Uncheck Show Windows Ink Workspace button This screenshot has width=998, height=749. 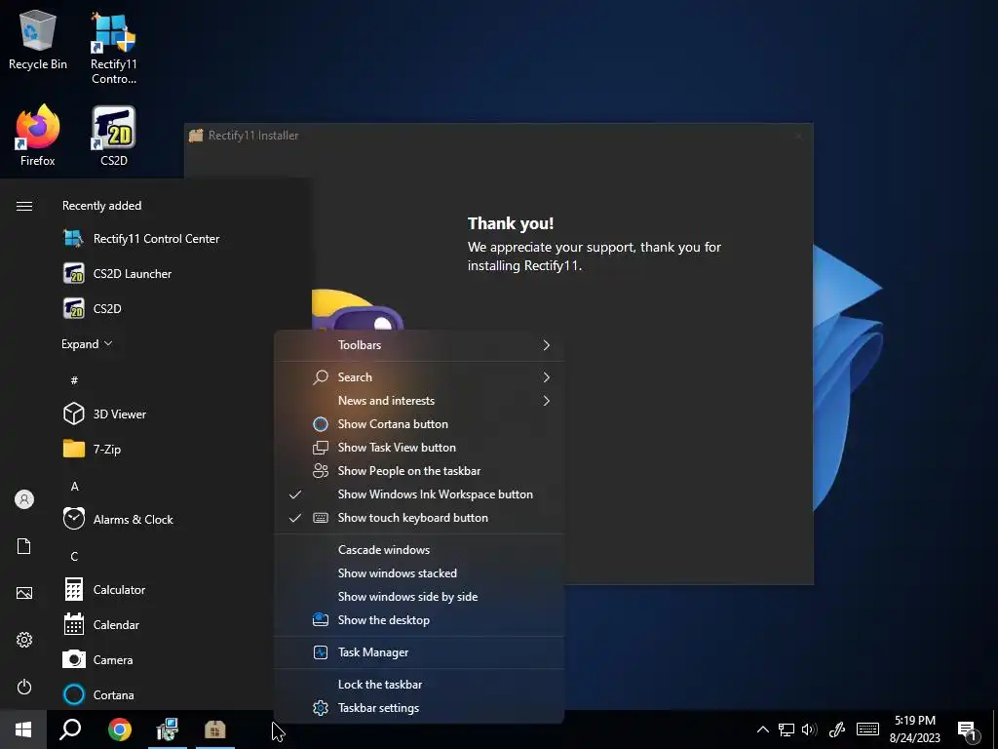coord(419,494)
